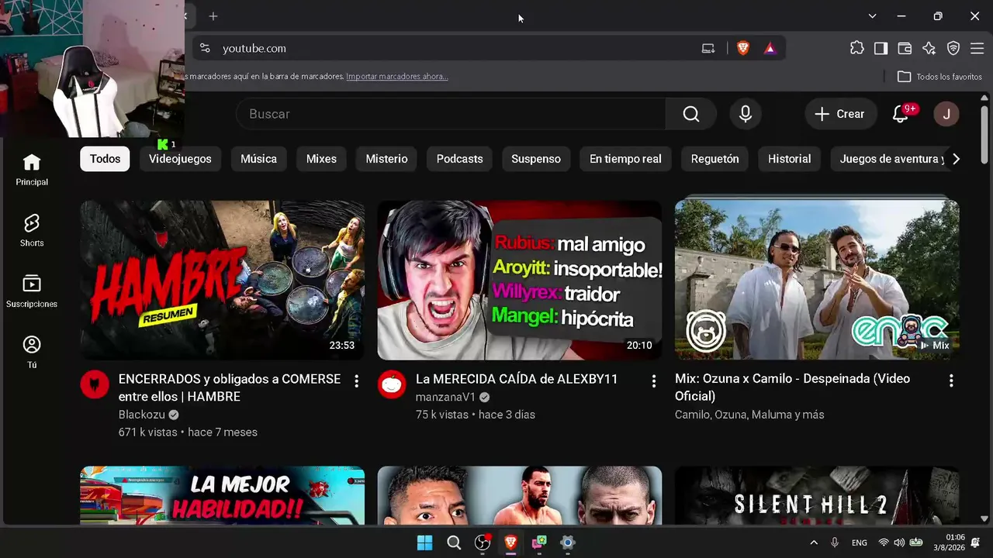Open options menu for HAMBRE video
The height and width of the screenshot is (558, 993).
coord(356,381)
